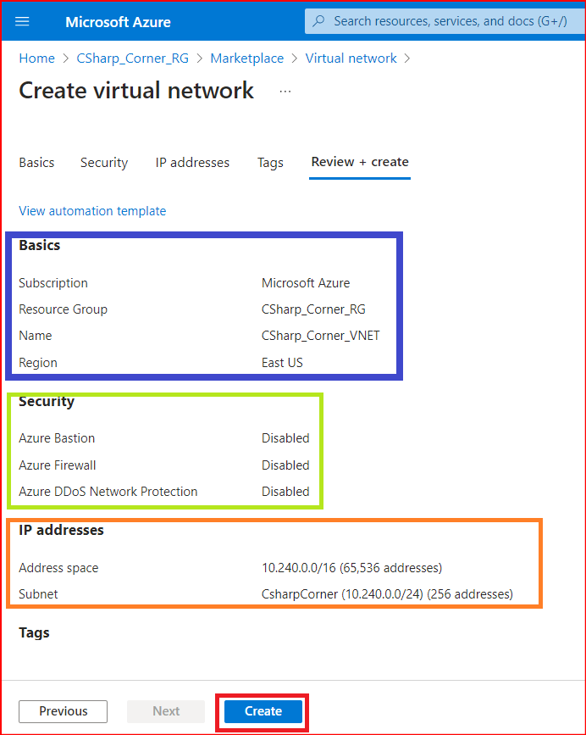Select the Microsoft Azure subscription value

(306, 283)
